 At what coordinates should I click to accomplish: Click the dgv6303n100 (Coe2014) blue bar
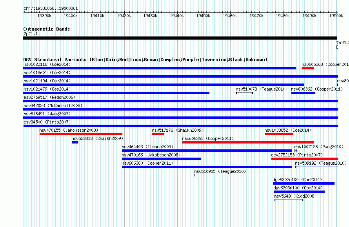click(x=299, y=192)
